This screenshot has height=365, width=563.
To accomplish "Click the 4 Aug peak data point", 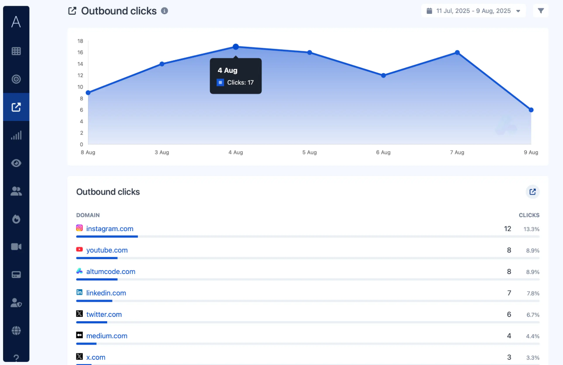I will pos(236,46).
